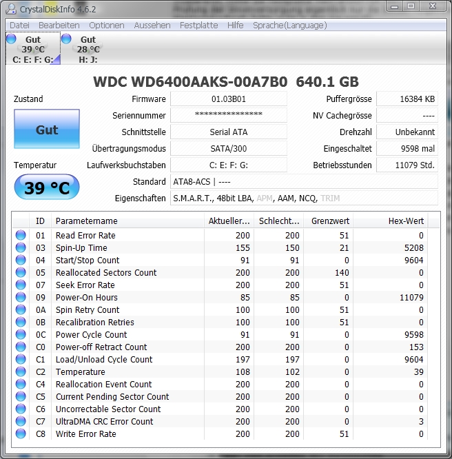The width and height of the screenshot is (452, 459).
Task: Click the Grenzwert column header
Action: (x=329, y=221)
